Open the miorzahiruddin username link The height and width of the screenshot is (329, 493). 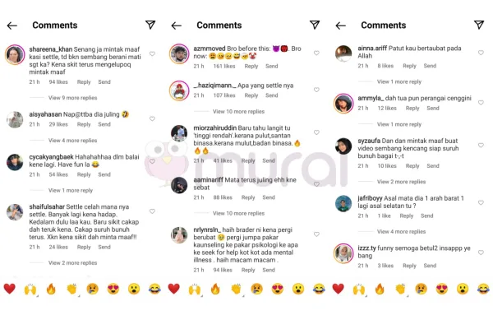(x=214, y=127)
